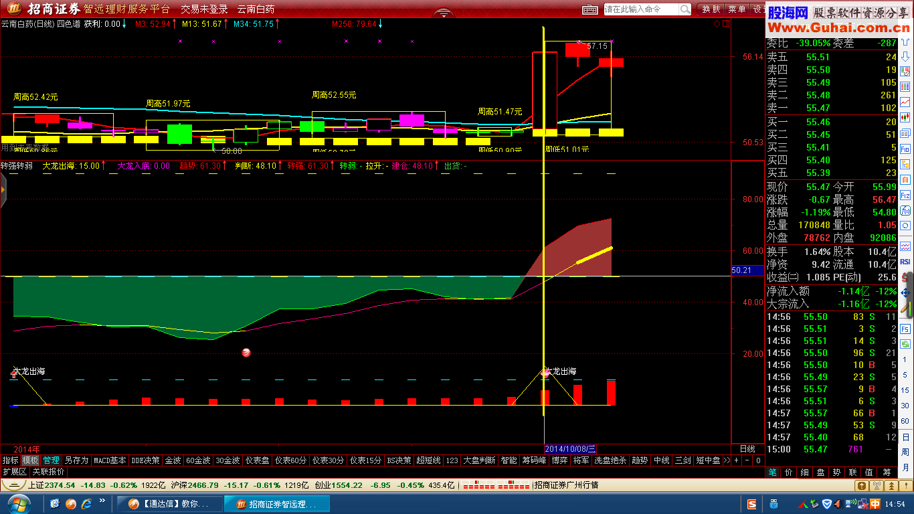This screenshot has width=914, height=514.
Task: Select the 筹码峰 template tab
Action: [534, 460]
